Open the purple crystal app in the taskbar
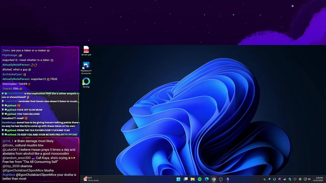Image resolution: width=326 pixels, height=183 pixels. [228, 179]
